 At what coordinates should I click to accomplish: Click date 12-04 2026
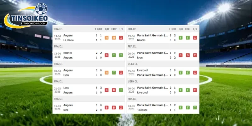[57, 55]
